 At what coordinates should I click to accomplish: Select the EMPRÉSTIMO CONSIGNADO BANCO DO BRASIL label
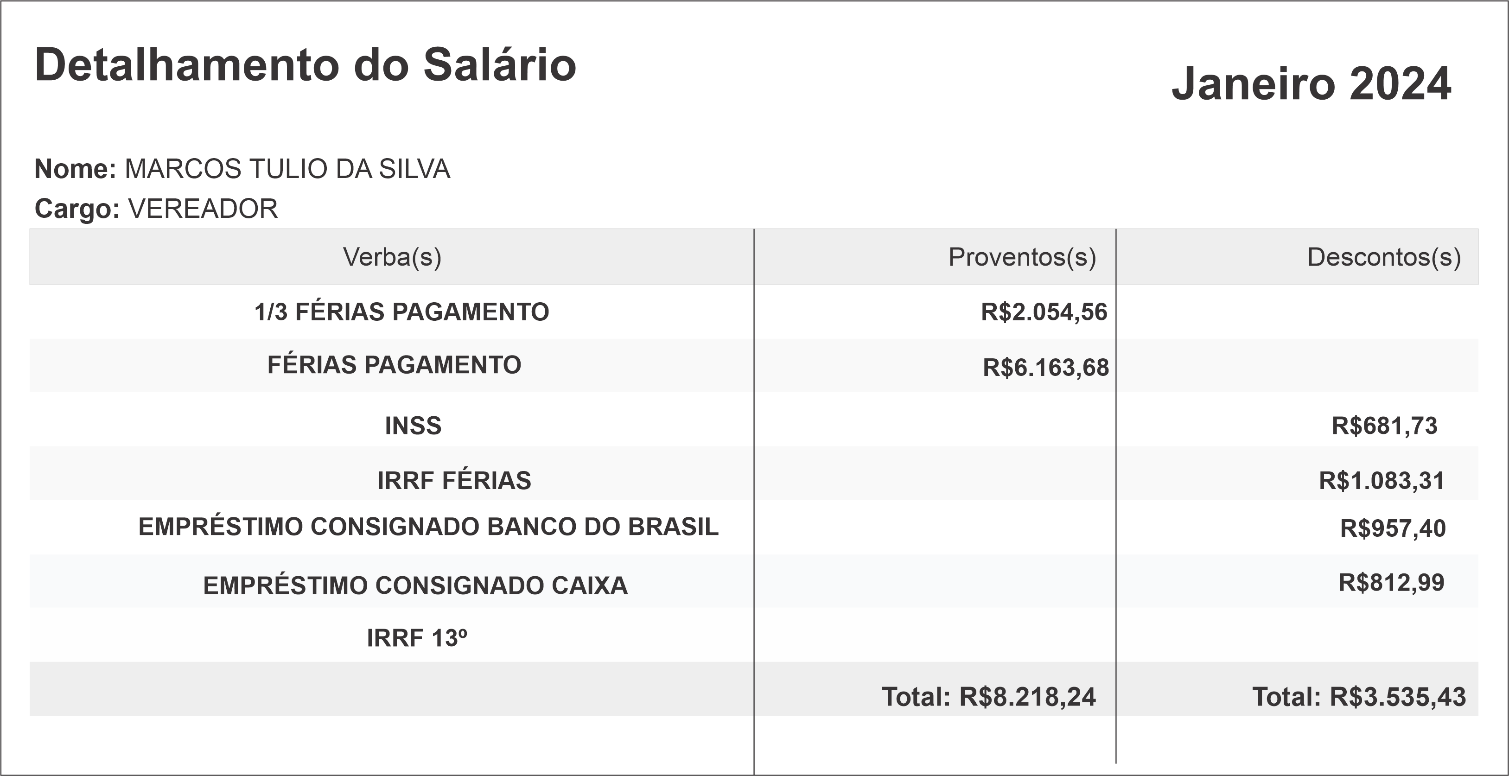[x=428, y=527]
